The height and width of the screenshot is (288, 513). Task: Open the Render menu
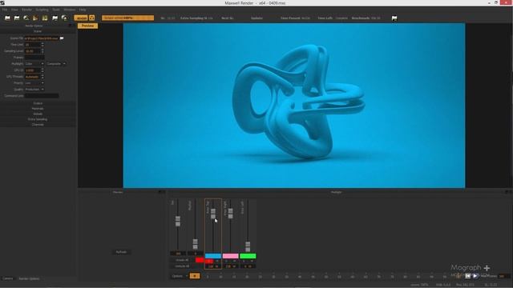(26, 10)
